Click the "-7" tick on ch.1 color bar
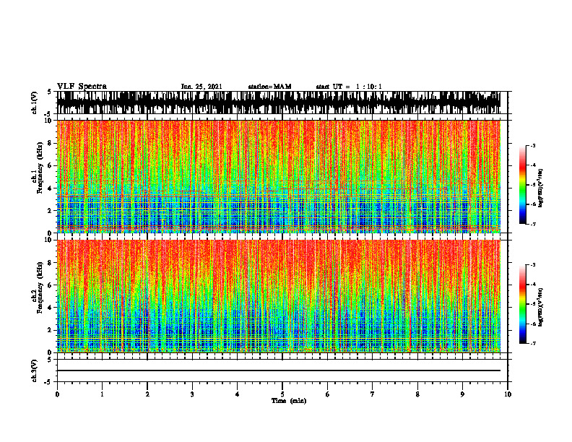Viewport: 572px width, 442px height. (x=533, y=224)
